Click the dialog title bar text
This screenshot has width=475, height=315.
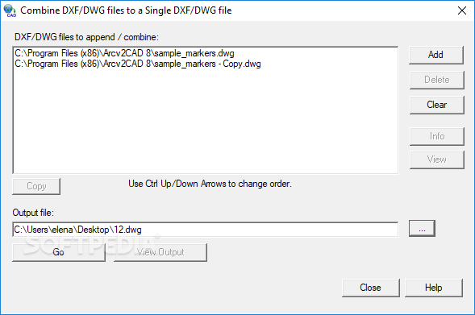point(126,10)
